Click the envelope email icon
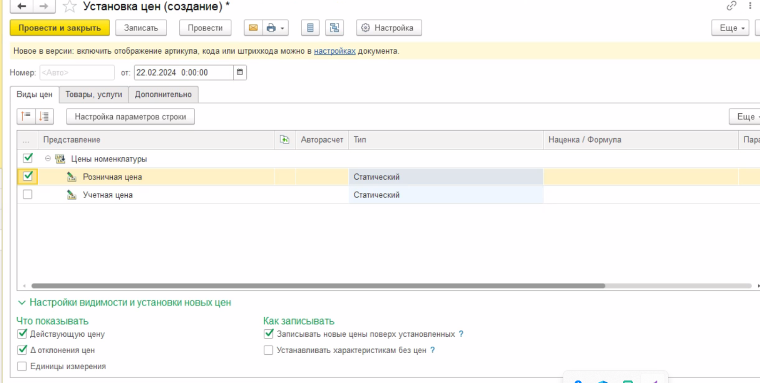The height and width of the screenshot is (383, 760). 253,28
